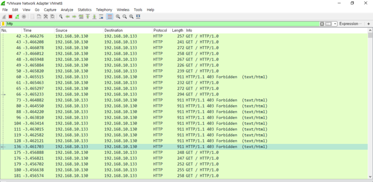Click the close capture file icon

(46, 17)
